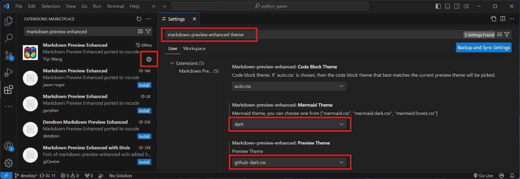Install jason roger's Markdown Preview Enhanced
The image size is (520, 179).
[144, 85]
